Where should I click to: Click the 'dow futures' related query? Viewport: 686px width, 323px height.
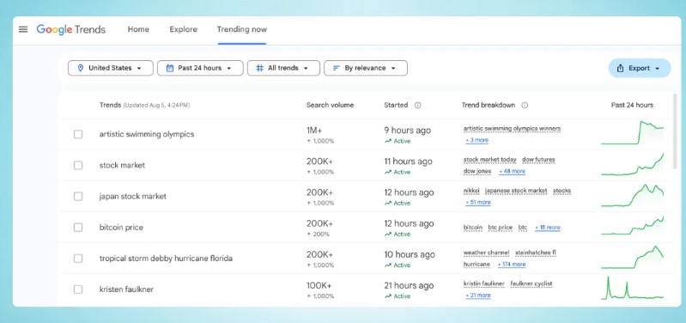click(538, 160)
